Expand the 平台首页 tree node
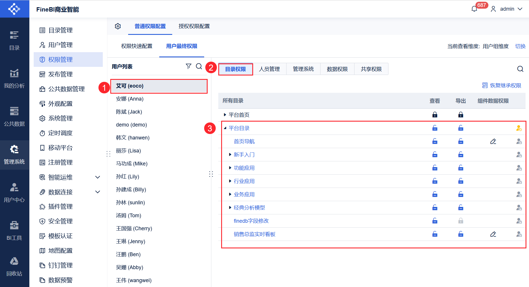 tap(225, 115)
